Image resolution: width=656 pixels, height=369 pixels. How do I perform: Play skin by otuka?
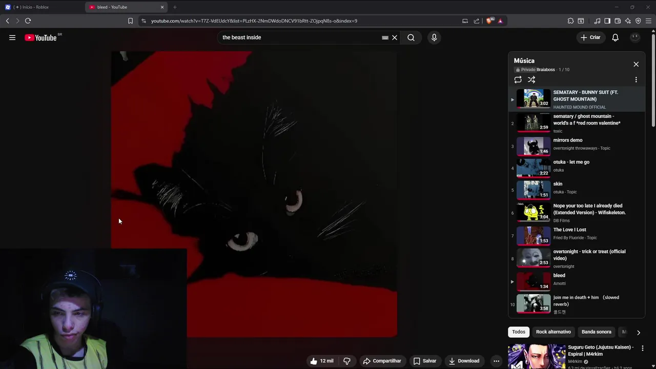pos(577,190)
